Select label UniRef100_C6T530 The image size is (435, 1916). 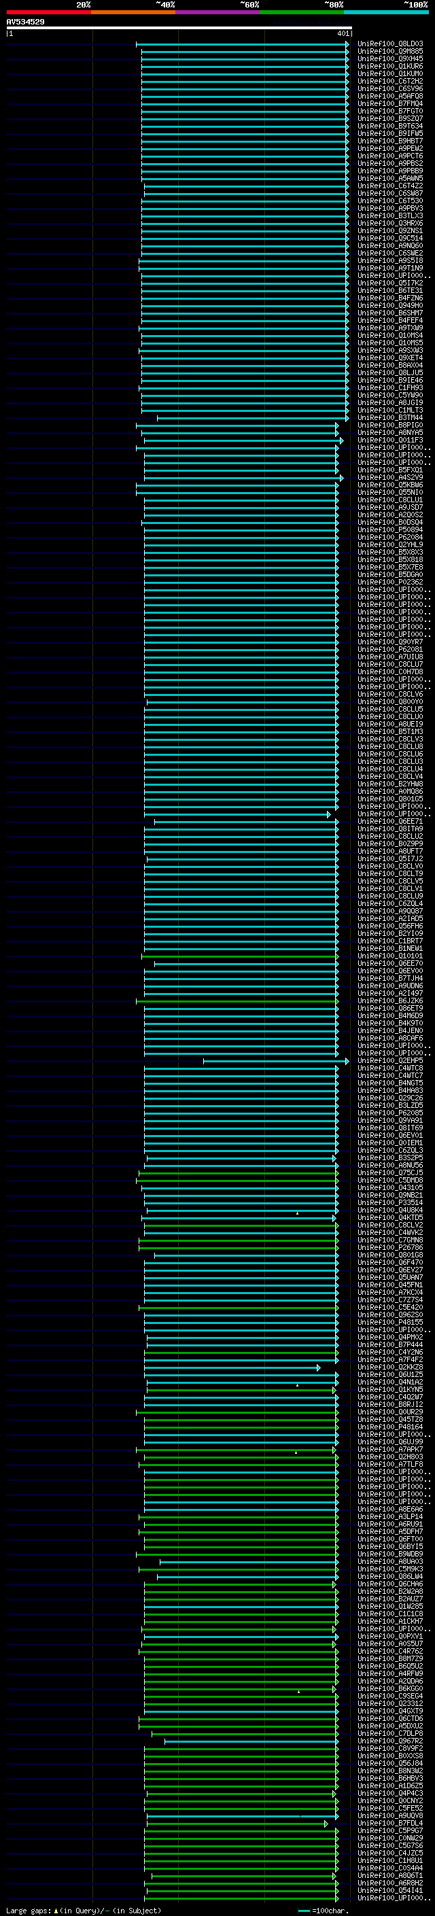pyautogui.click(x=390, y=201)
